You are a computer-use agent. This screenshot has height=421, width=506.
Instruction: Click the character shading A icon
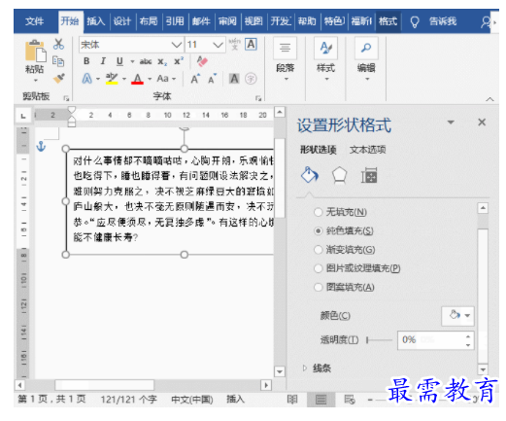point(234,79)
